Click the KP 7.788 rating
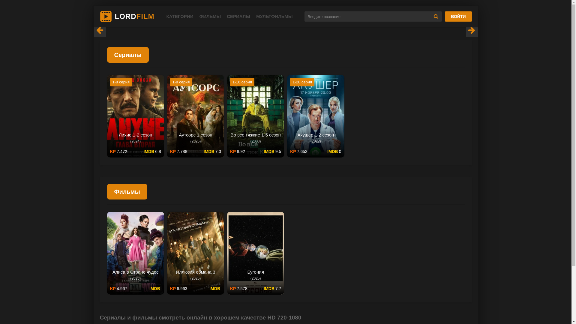 click(x=178, y=151)
